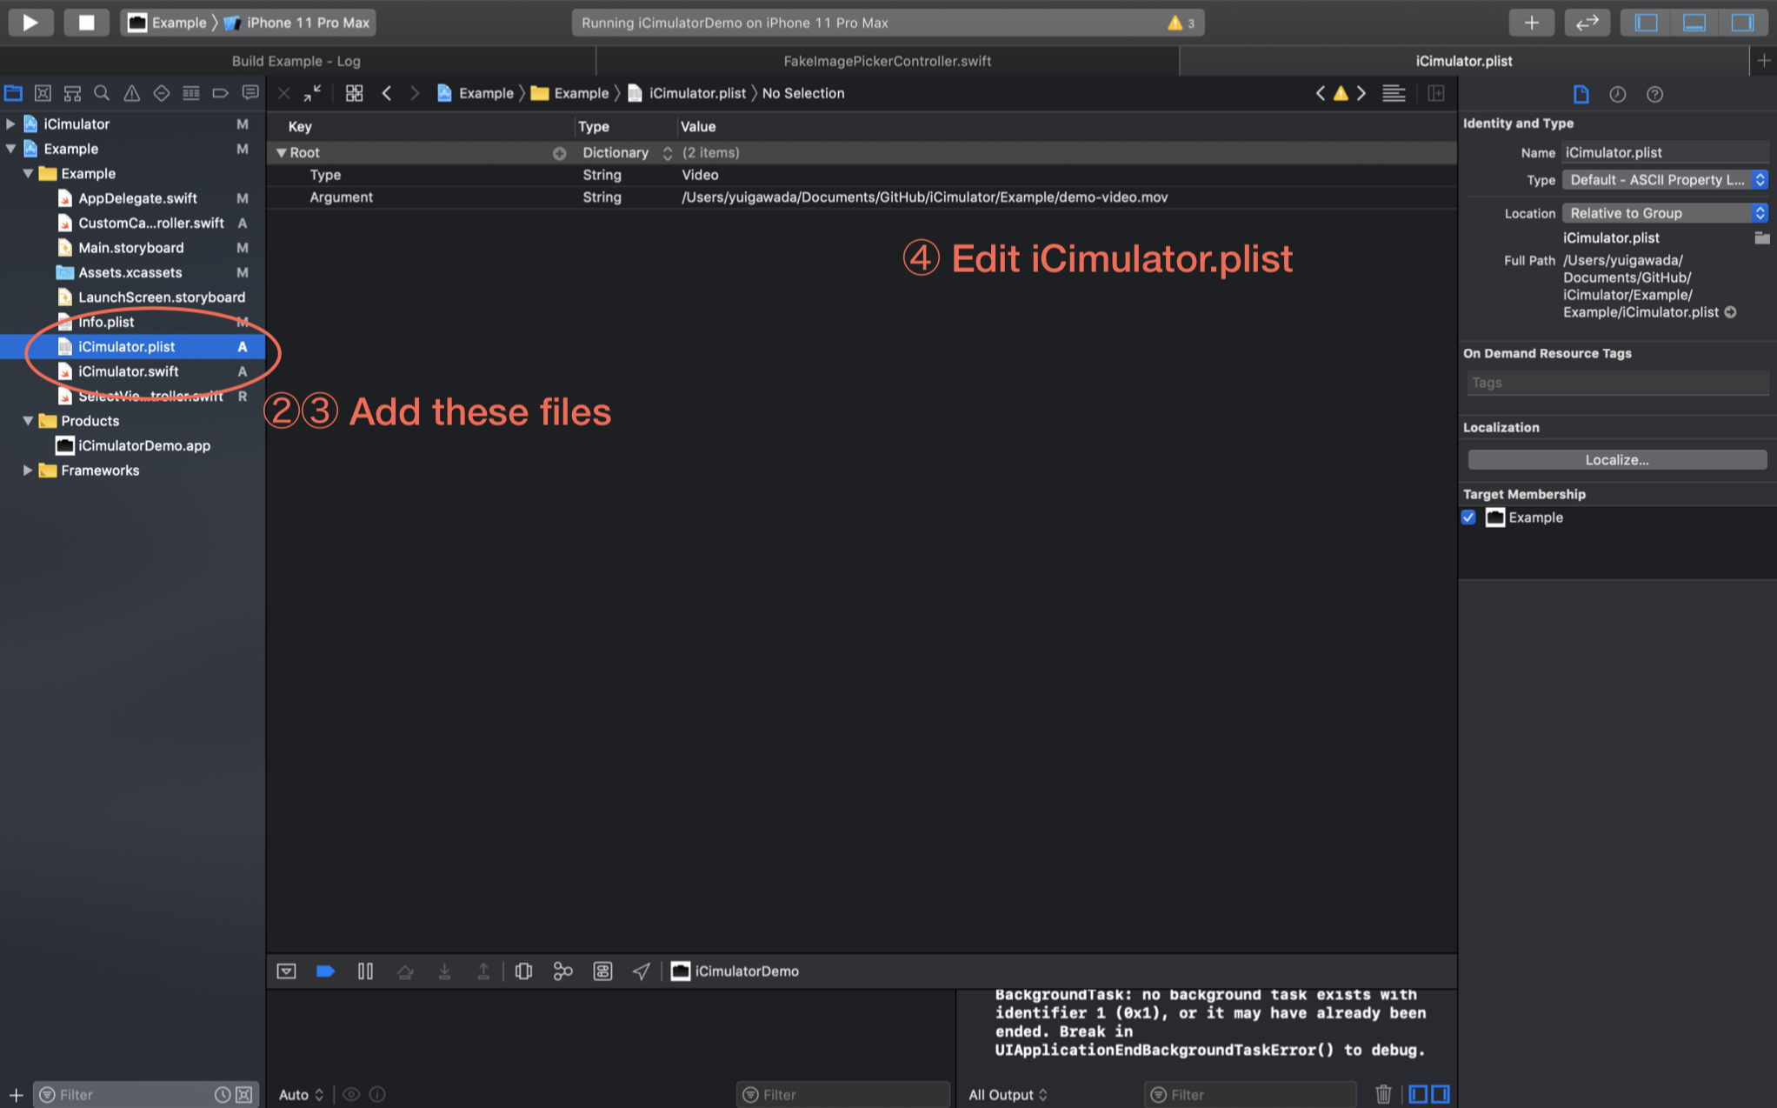Open the Find navigator magnifier icon
Viewport: 1777px width, 1108px height.
coord(102,93)
